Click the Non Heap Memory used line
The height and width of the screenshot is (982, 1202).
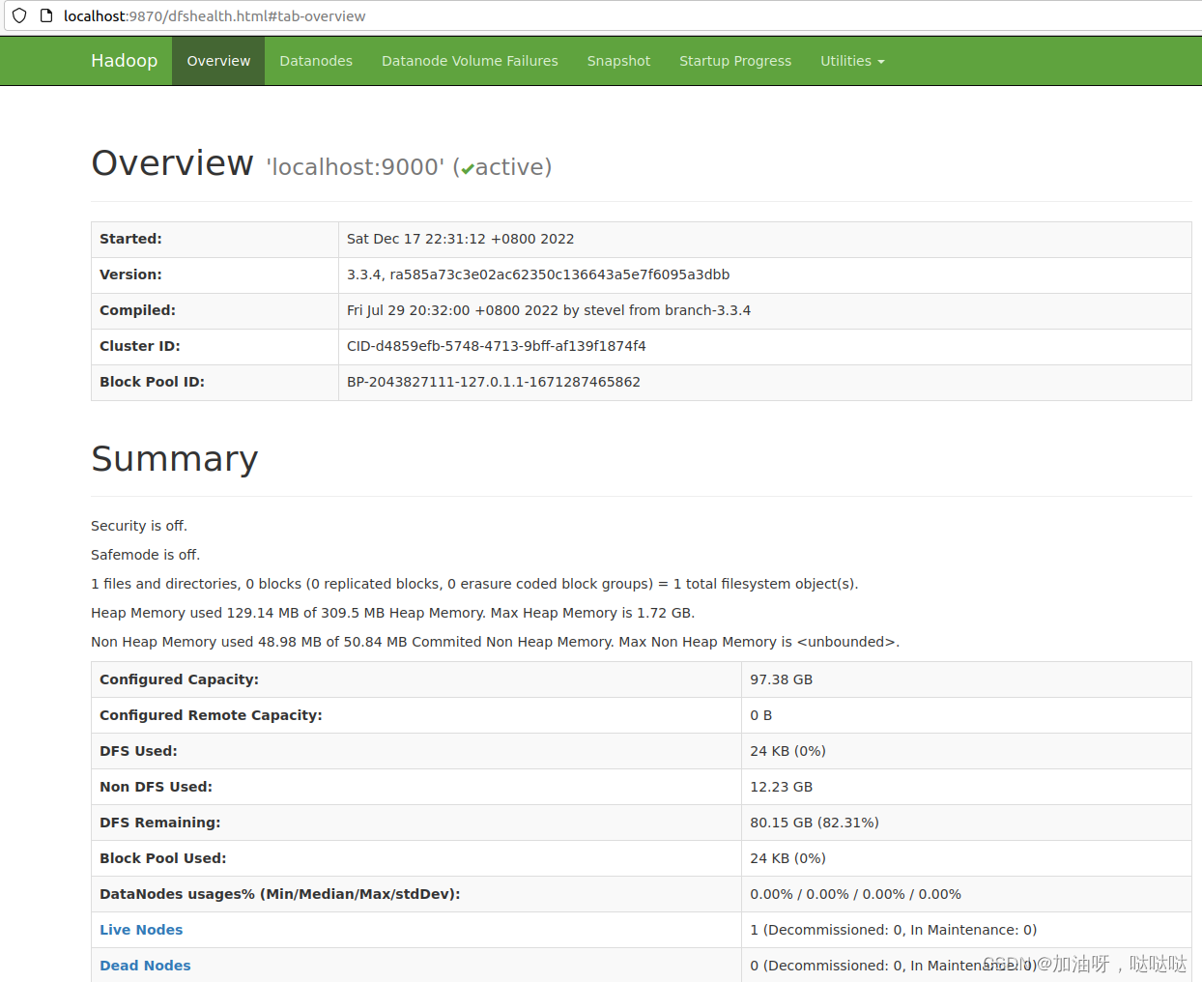(495, 642)
